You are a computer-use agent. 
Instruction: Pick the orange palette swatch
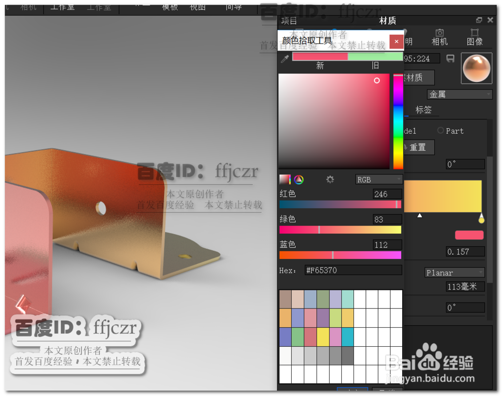point(285,318)
